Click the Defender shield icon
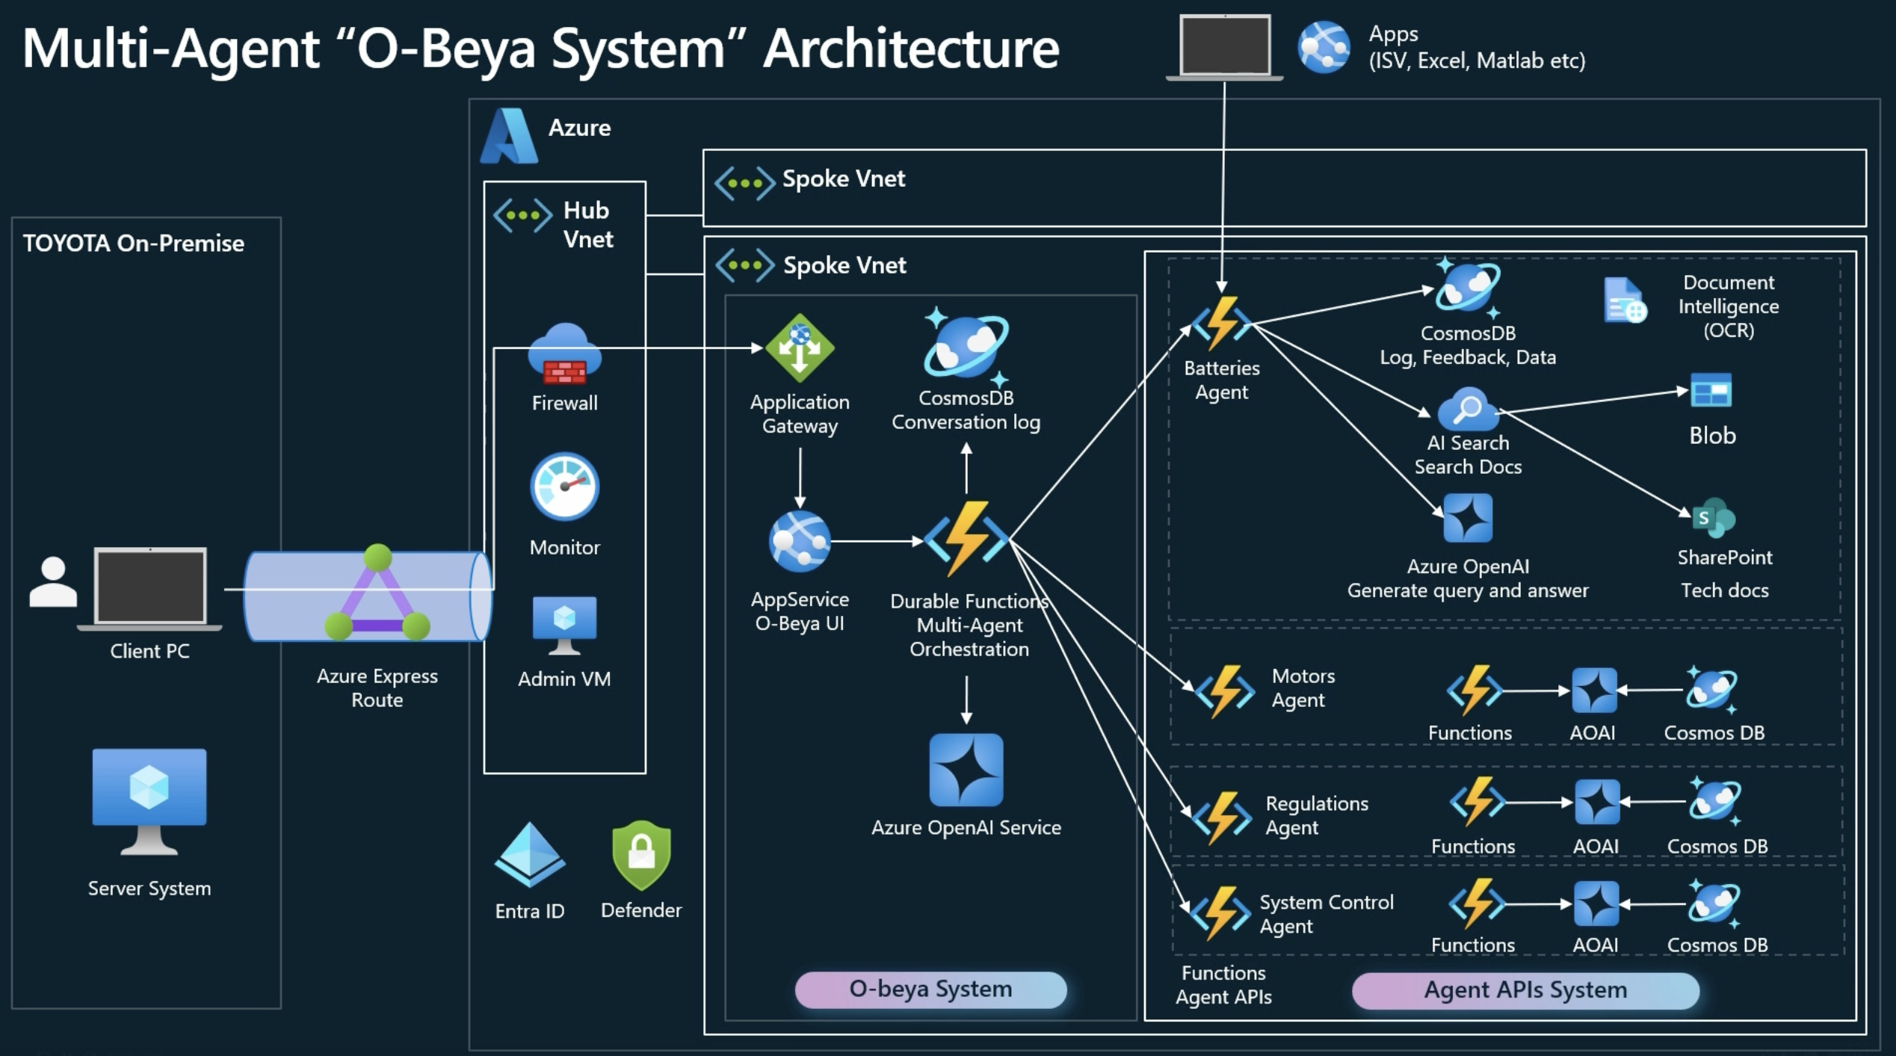Image resolution: width=1896 pixels, height=1056 pixels. point(641,855)
